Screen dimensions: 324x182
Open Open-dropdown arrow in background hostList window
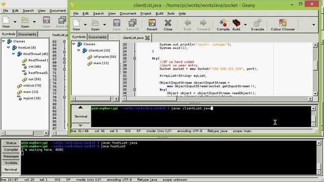click(34, 22)
